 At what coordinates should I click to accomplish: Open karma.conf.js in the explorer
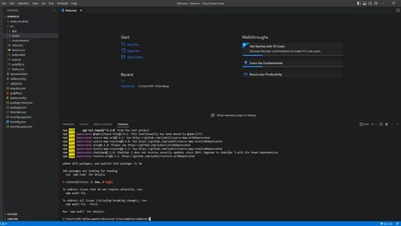pyautogui.click(x=18, y=98)
